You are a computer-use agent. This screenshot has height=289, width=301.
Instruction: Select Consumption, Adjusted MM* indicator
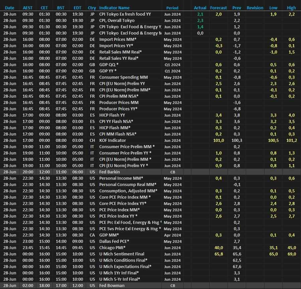128,191
